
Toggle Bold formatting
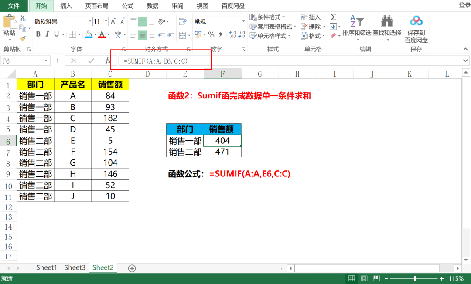click(38, 34)
